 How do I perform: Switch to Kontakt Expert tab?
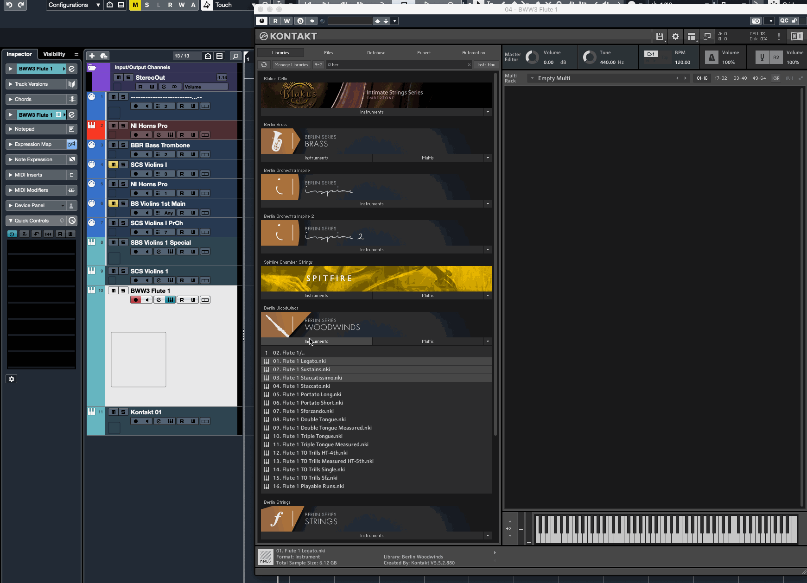coord(424,53)
